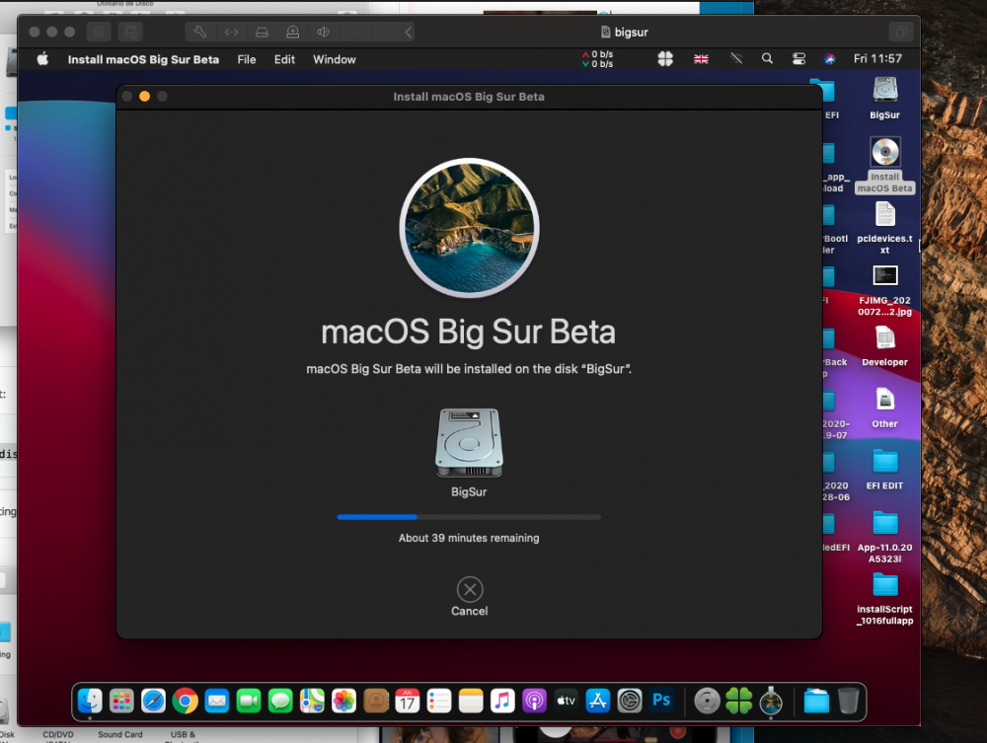The height and width of the screenshot is (743, 987).
Task: Open Install macOS Big Sur Beta menu
Action: coord(143,59)
